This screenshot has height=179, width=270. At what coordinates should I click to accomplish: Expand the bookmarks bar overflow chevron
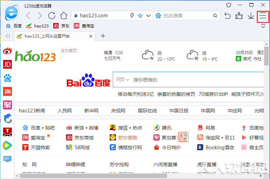[263, 26]
